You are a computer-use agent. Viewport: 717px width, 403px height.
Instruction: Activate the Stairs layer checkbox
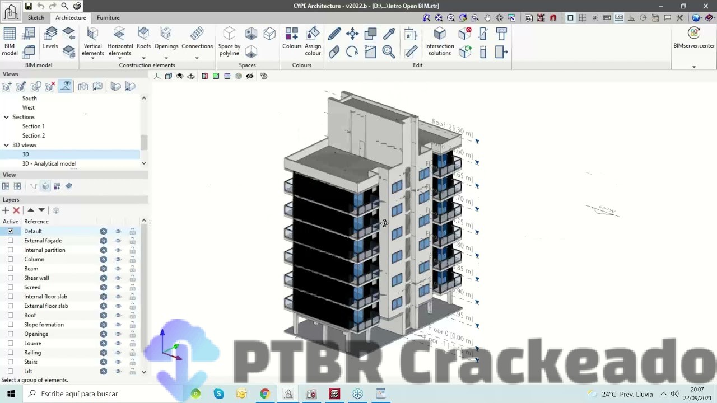coord(10,362)
